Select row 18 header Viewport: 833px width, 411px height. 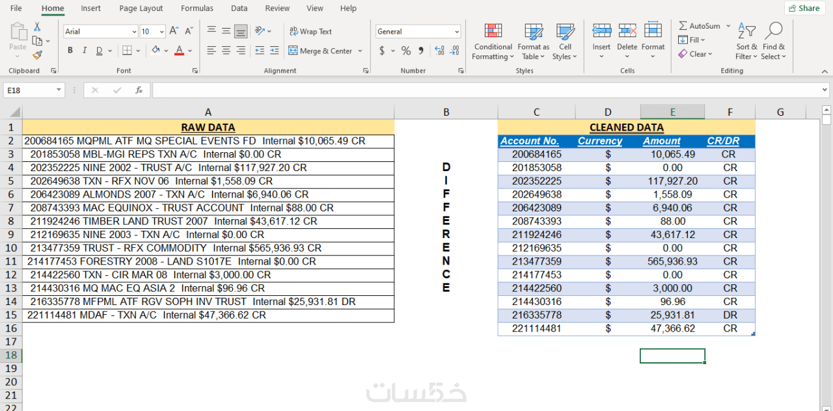coord(11,355)
